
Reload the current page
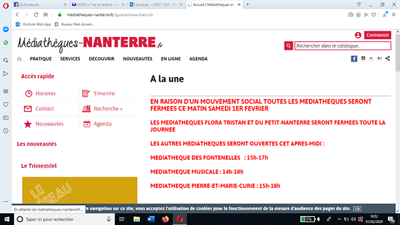(36, 15)
